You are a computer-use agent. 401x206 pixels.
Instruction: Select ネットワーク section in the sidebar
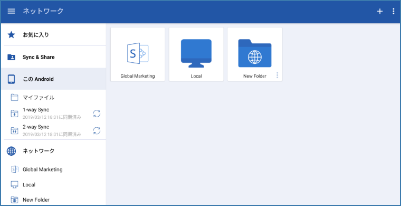click(54, 151)
